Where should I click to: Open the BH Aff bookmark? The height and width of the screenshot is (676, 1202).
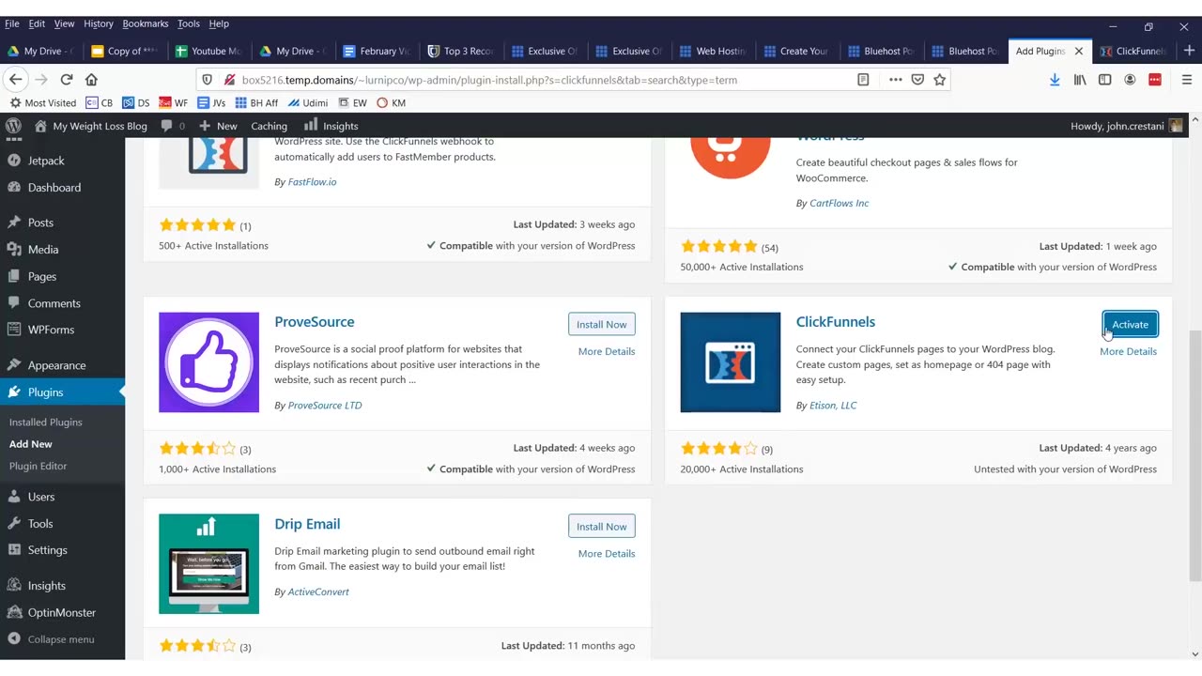(x=256, y=102)
